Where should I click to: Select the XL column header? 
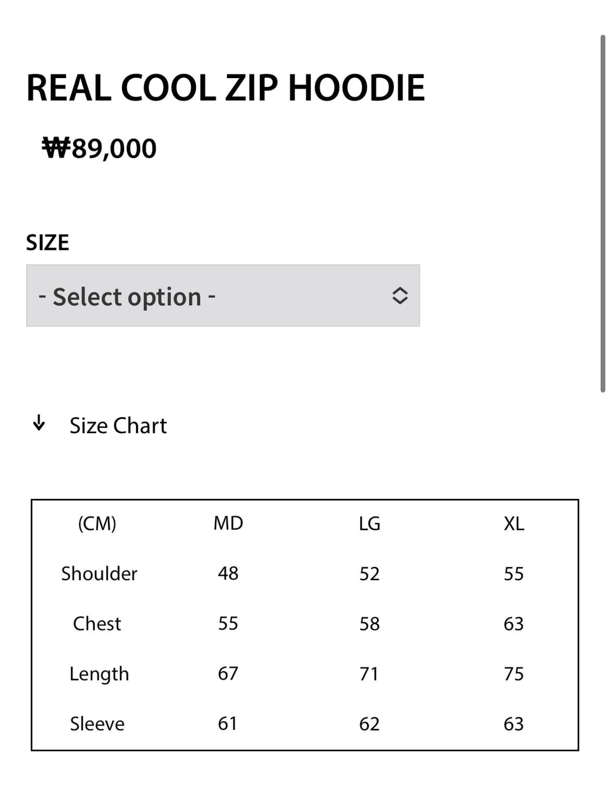click(513, 524)
